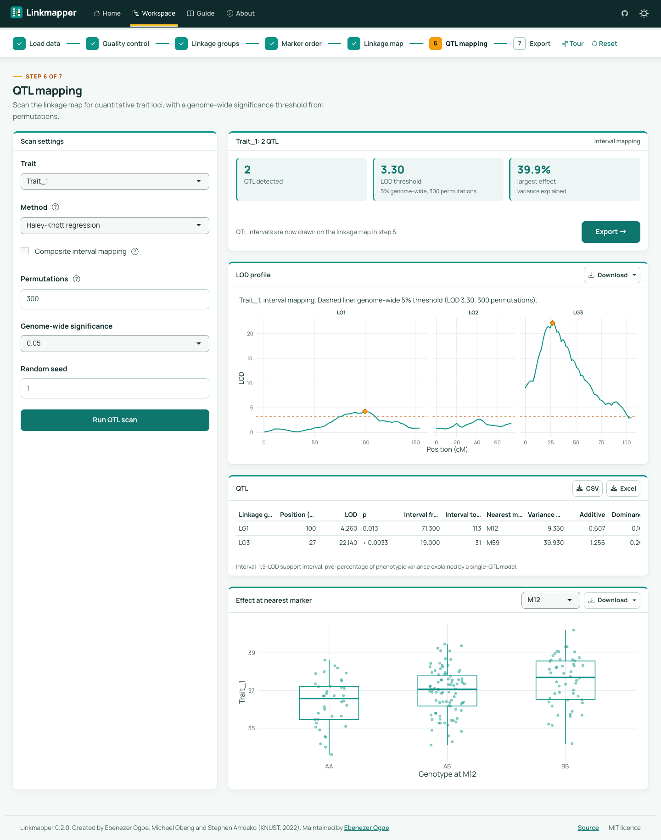Click the Load data step checkmark
This screenshot has height=840, width=661.
(19, 44)
